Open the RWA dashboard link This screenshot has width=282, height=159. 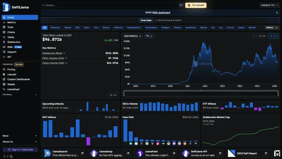(x=161, y=12)
